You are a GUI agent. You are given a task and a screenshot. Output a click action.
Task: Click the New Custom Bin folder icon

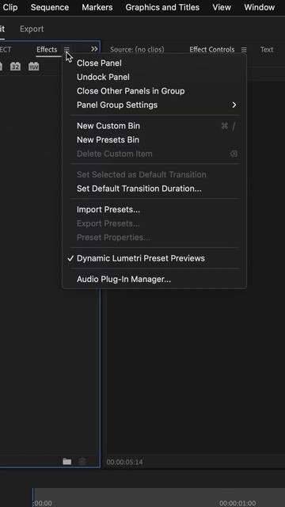(66, 461)
